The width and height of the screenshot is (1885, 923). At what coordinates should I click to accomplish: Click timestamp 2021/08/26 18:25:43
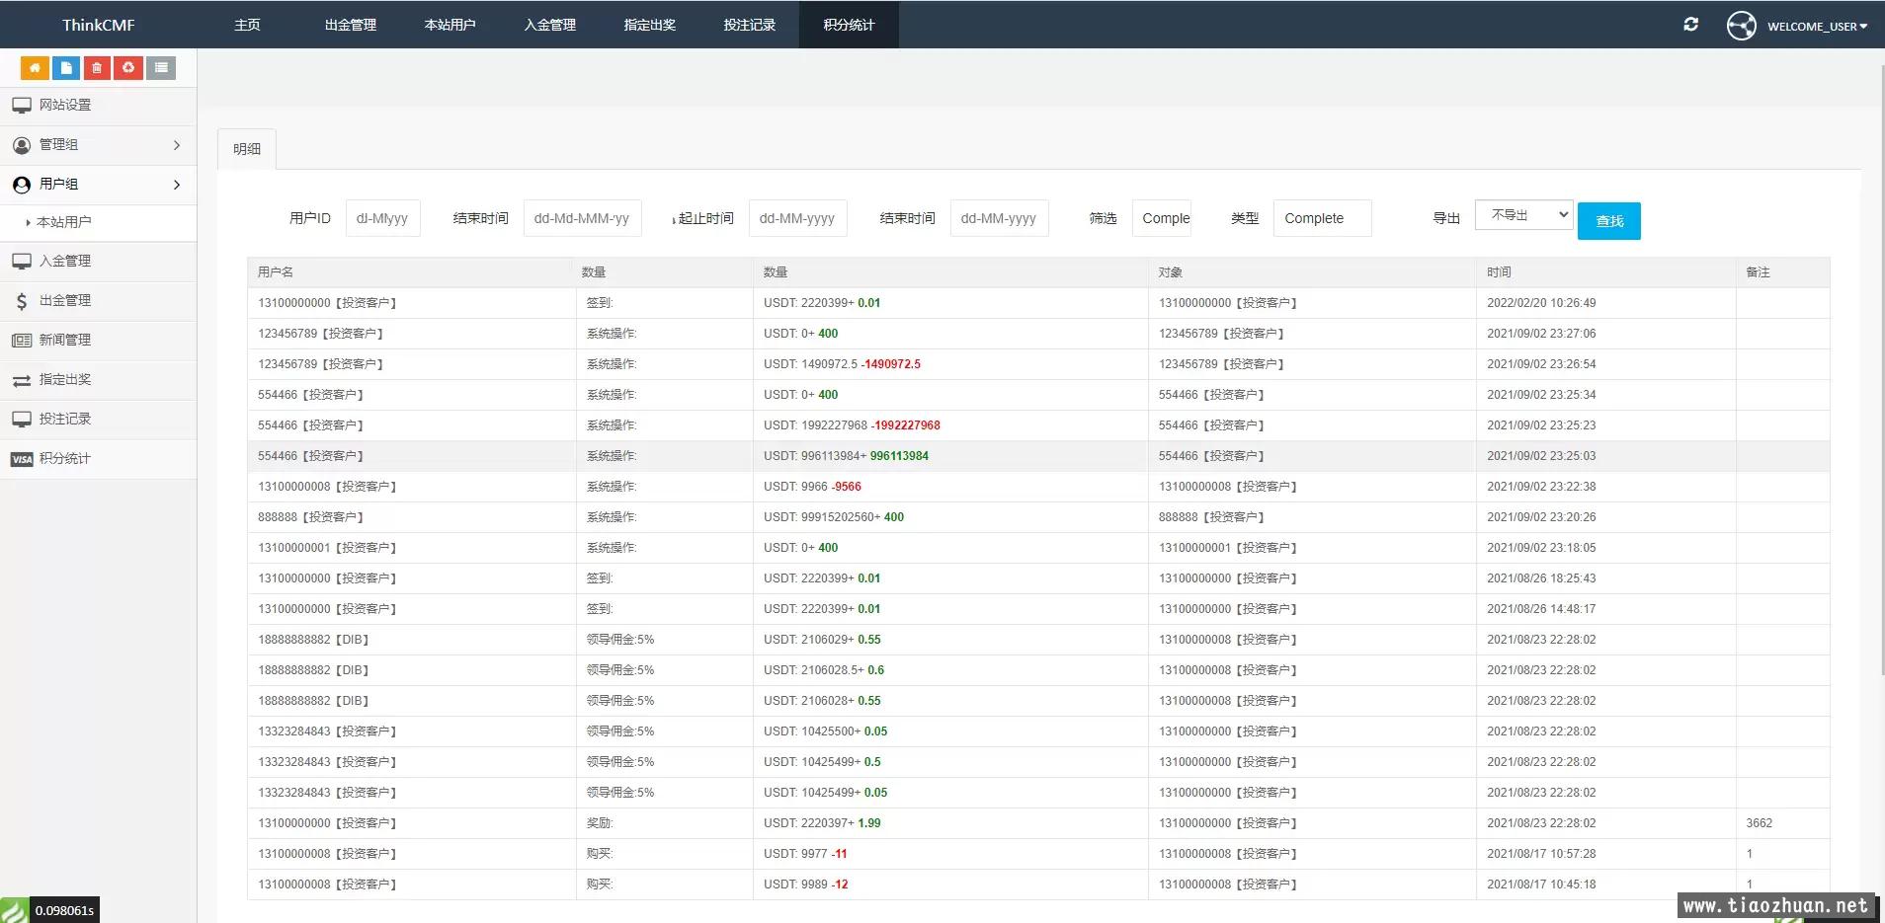pyautogui.click(x=1541, y=578)
